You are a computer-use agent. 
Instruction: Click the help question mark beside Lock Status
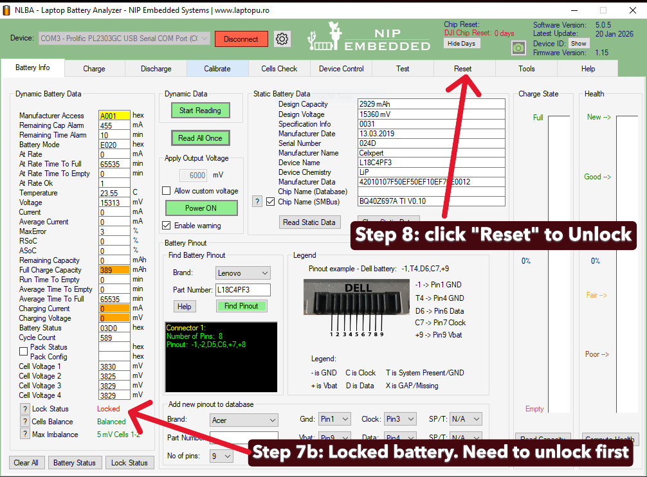click(x=25, y=409)
